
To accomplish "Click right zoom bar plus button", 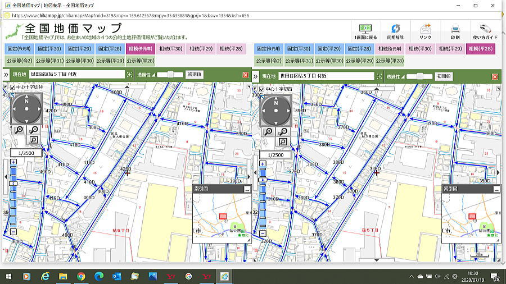I will pos(263,164).
